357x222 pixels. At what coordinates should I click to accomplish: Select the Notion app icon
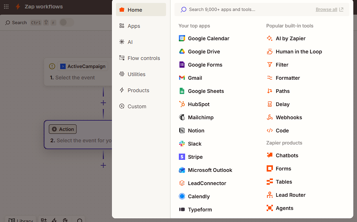coord(182,131)
